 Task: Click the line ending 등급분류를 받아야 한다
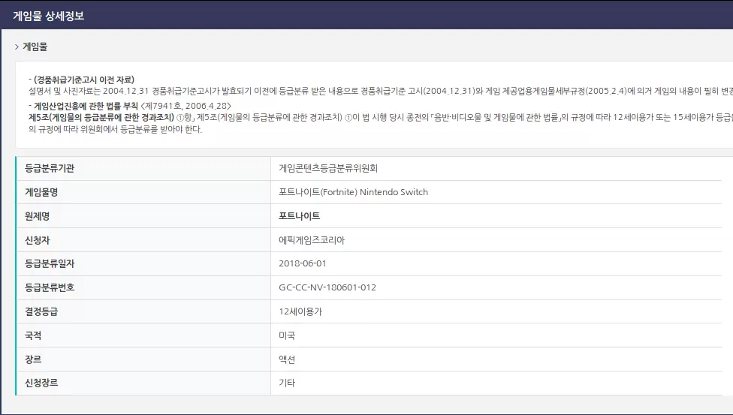tap(115, 129)
